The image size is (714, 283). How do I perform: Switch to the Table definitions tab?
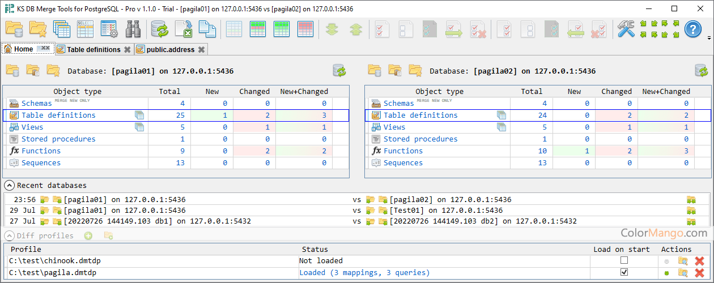(x=94, y=49)
